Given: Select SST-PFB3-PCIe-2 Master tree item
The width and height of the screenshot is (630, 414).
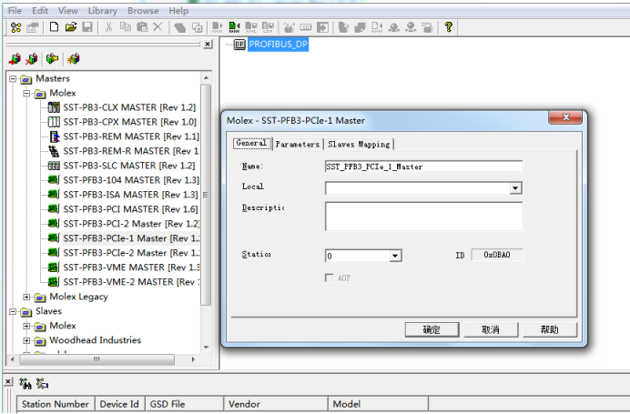Looking at the screenshot, I should point(131,253).
